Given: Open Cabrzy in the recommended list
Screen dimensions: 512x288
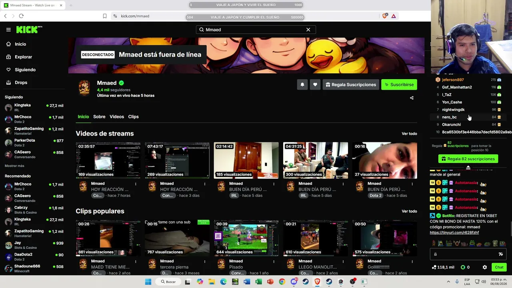Looking at the screenshot, I should [34, 210].
